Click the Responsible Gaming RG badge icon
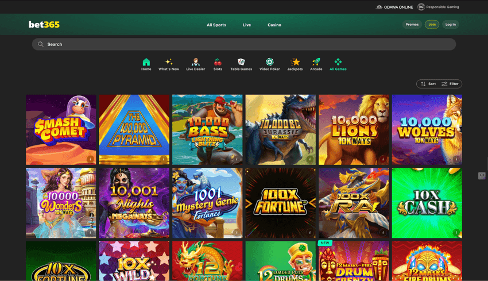 click(421, 7)
